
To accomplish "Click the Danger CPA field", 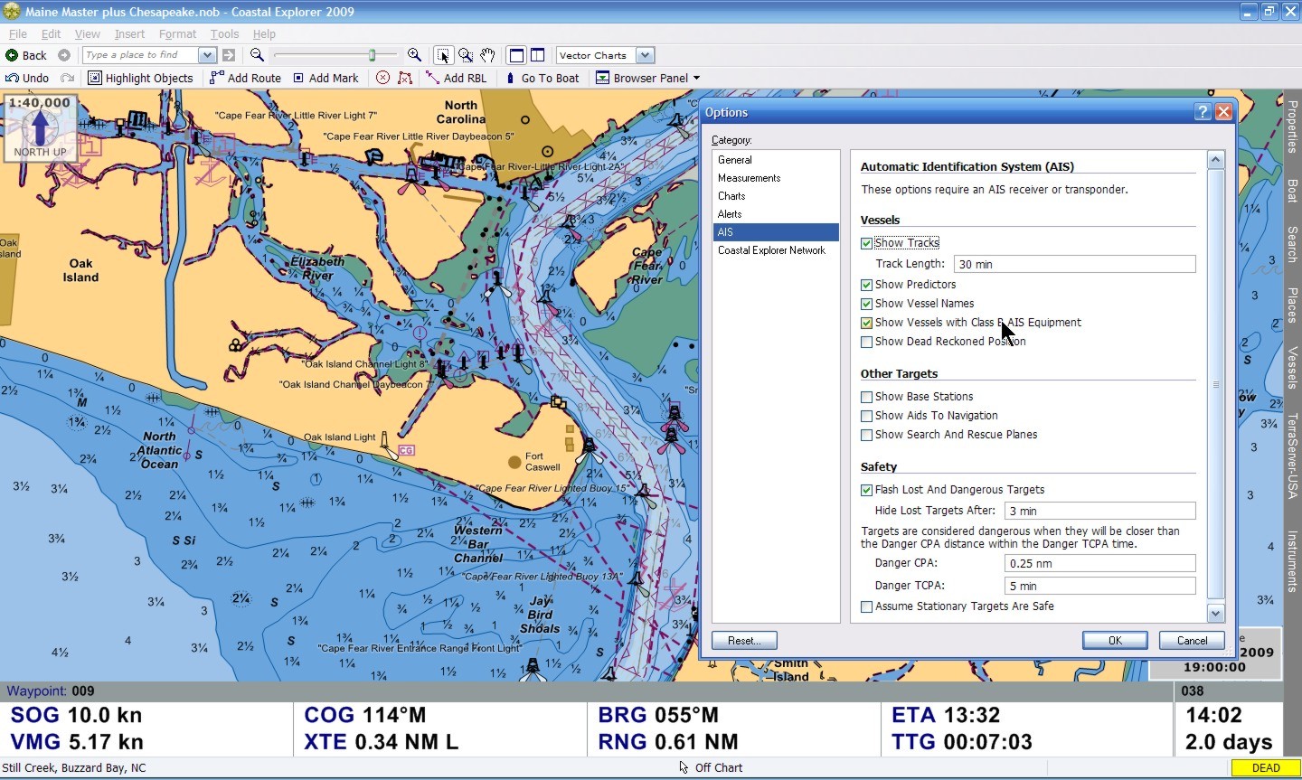I will 1099,563.
